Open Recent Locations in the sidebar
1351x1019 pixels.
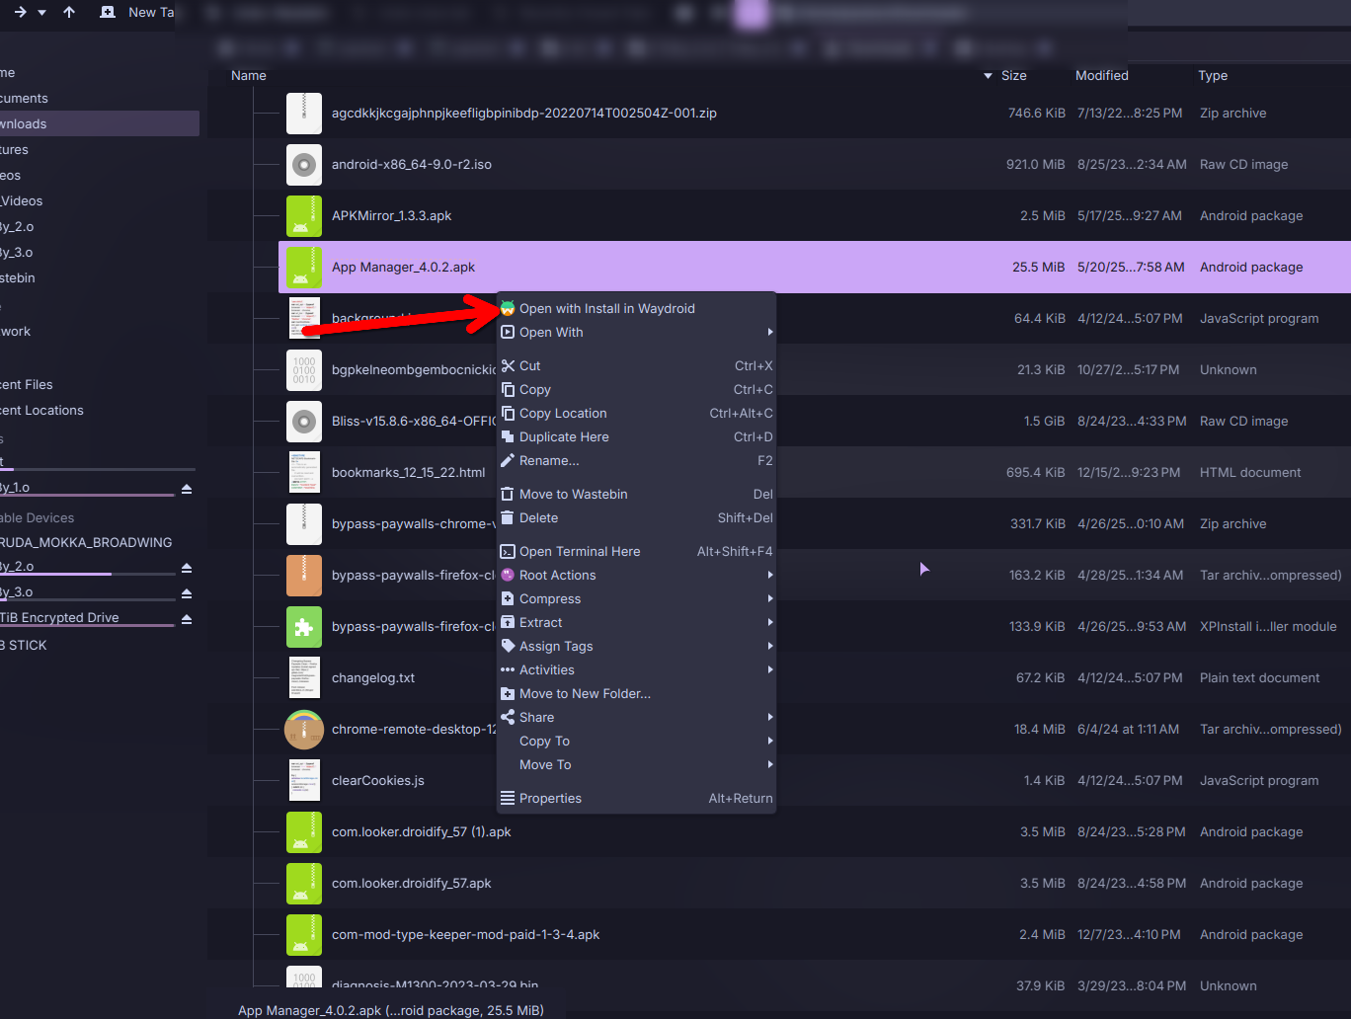(x=41, y=410)
